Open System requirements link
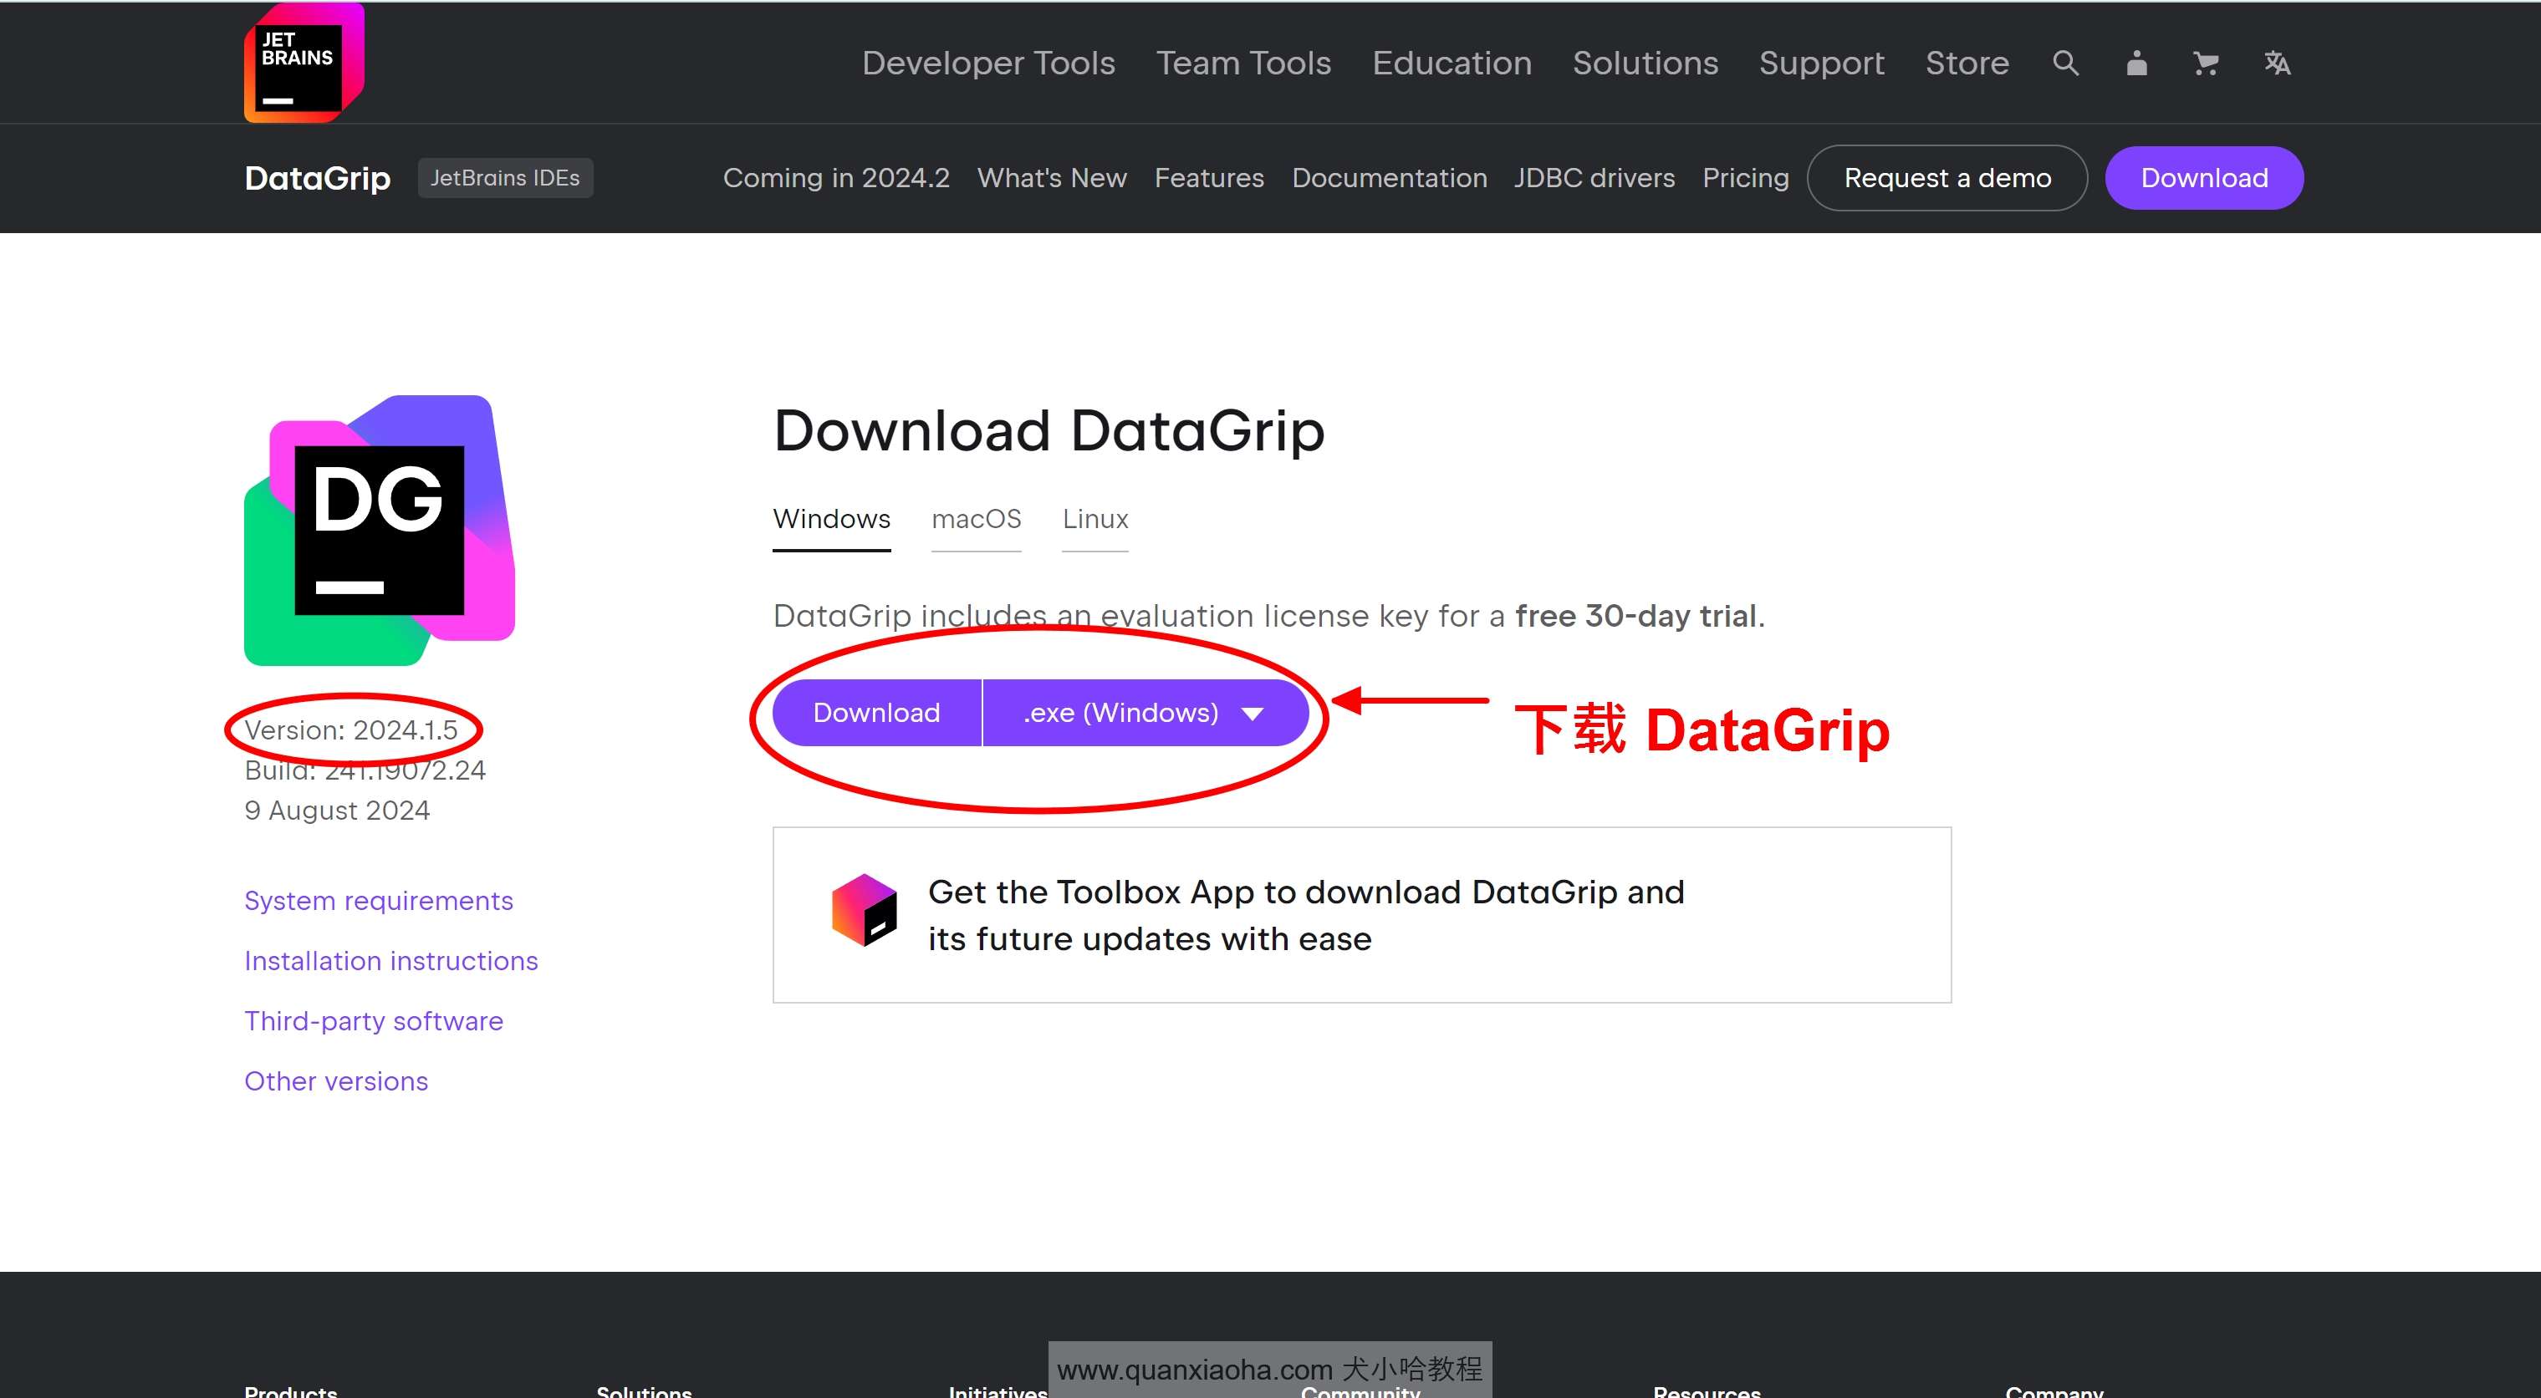Image resolution: width=2541 pixels, height=1398 pixels. 379,901
